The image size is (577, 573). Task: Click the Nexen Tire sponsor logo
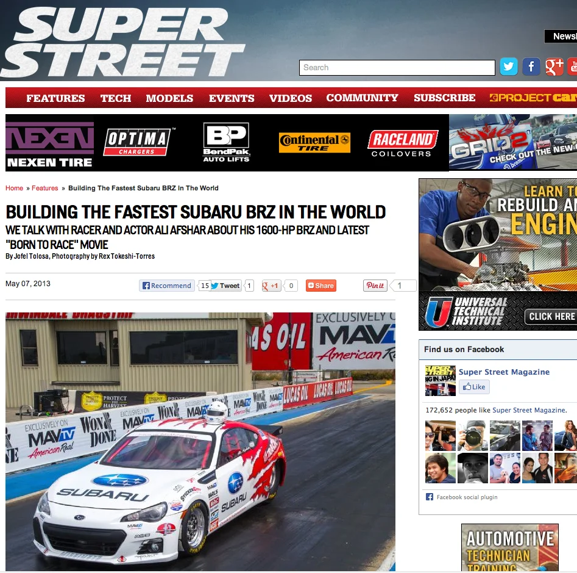[50, 144]
